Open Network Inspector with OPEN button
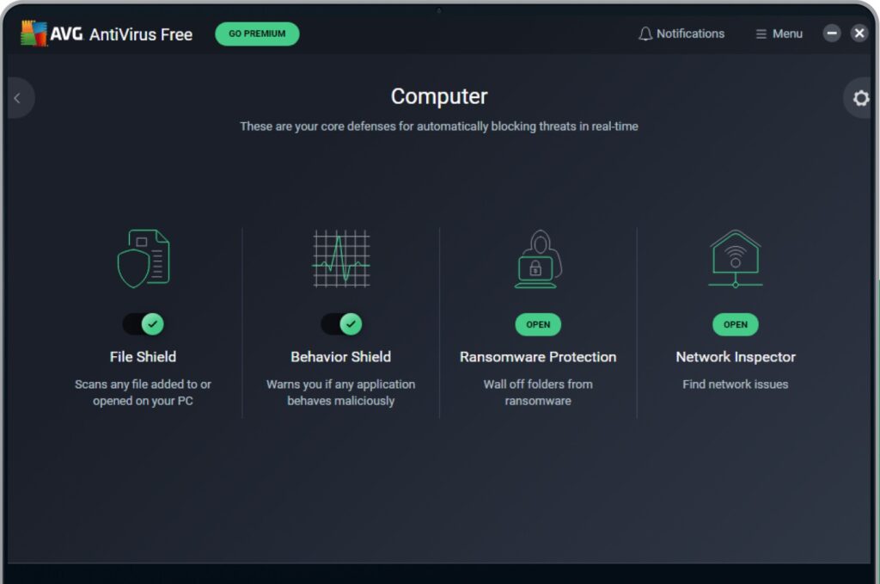The image size is (880, 584). coord(736,324)
